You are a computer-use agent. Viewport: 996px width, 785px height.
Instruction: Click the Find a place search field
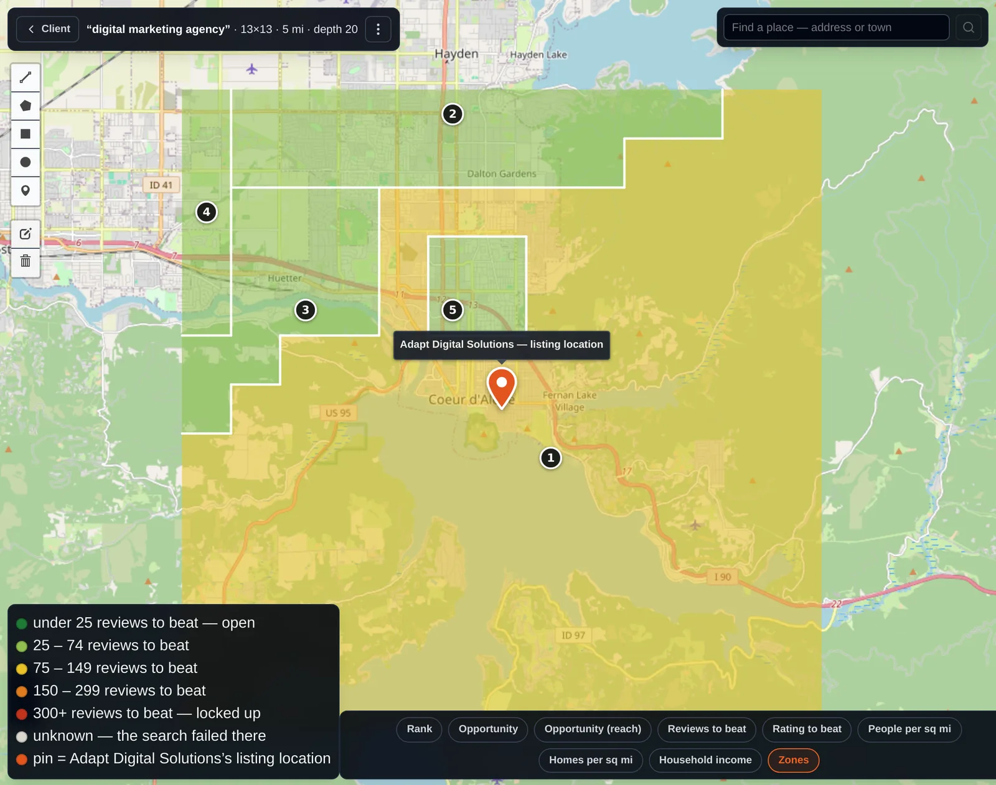coord(836,27)
